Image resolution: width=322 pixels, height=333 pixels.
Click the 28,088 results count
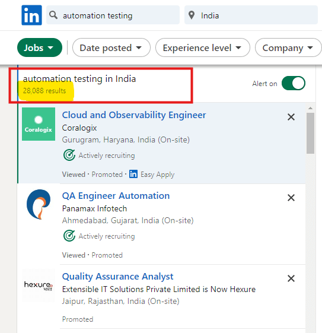coord(44,91)
